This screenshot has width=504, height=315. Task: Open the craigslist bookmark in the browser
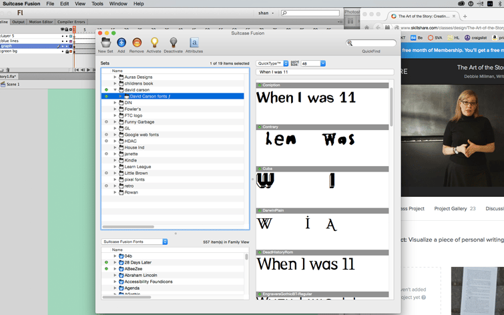475,37
